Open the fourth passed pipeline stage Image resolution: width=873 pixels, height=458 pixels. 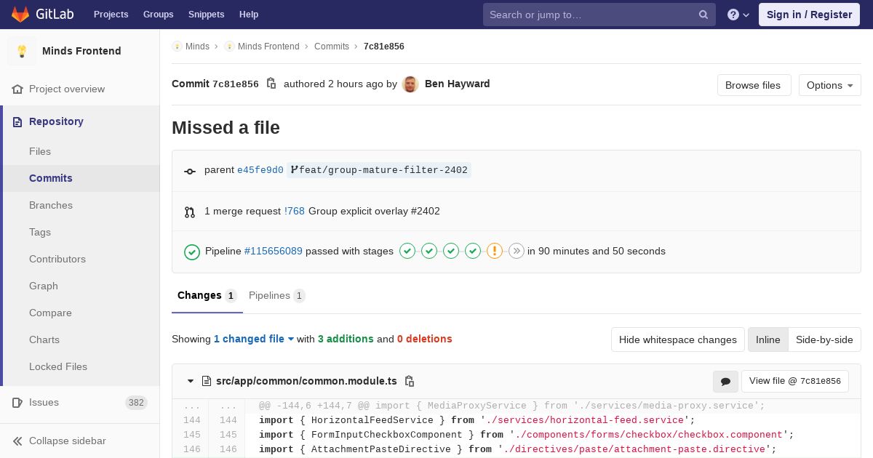pos(473,251)
